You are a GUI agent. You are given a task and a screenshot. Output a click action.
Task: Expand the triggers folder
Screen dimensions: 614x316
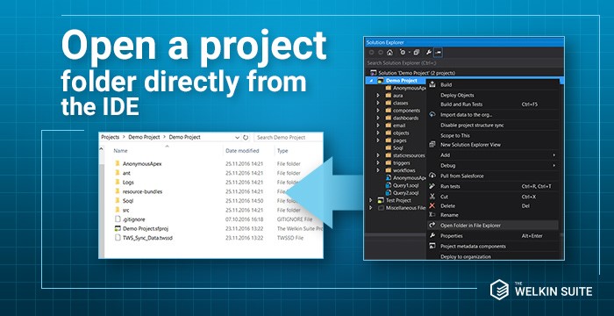tap(378, 162)
